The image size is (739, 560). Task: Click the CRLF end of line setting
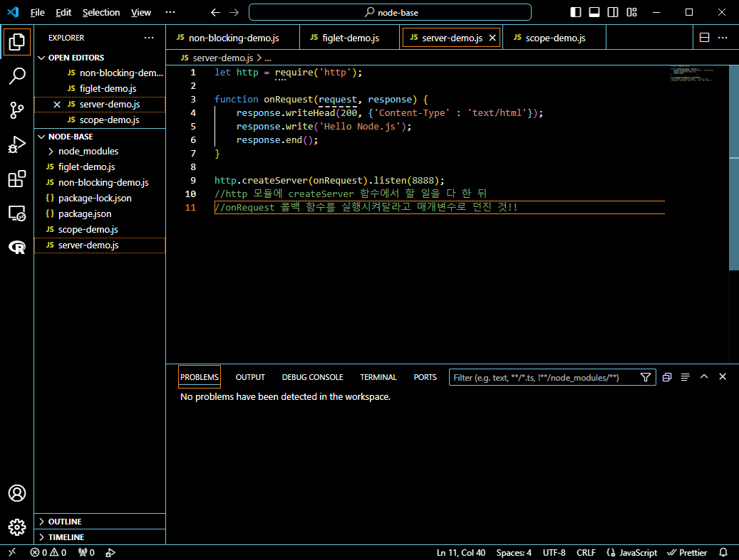tap(586, 552)
